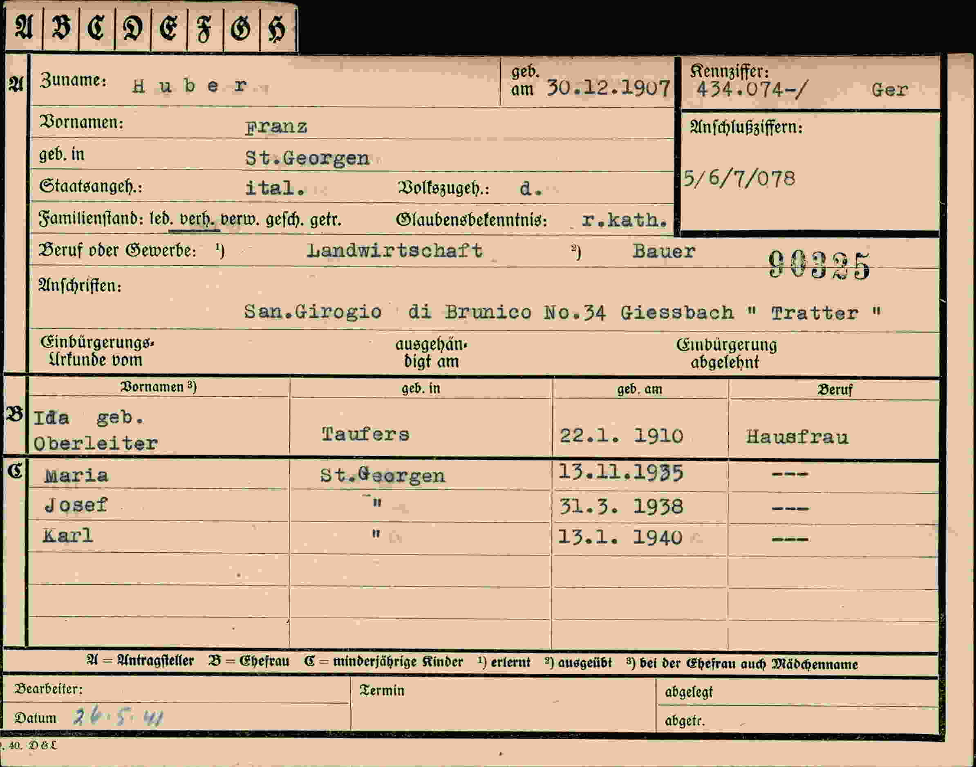Click "San.Girogio" in the address line
Screen dimensions: 976x767
[313, 312]
